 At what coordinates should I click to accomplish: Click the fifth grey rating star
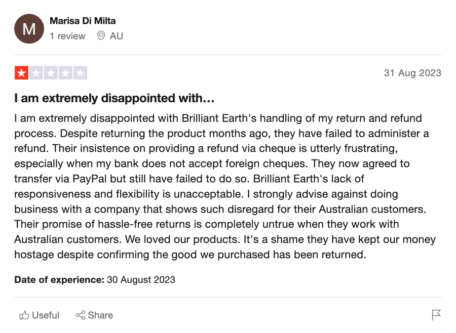[80, 73]
